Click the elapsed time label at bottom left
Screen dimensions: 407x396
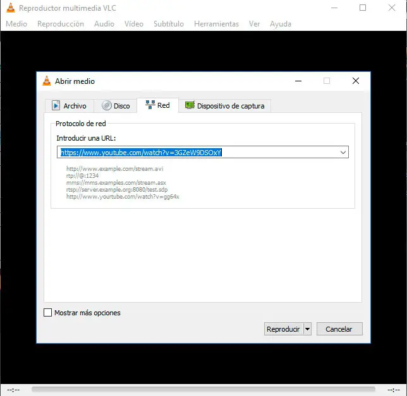13,390
